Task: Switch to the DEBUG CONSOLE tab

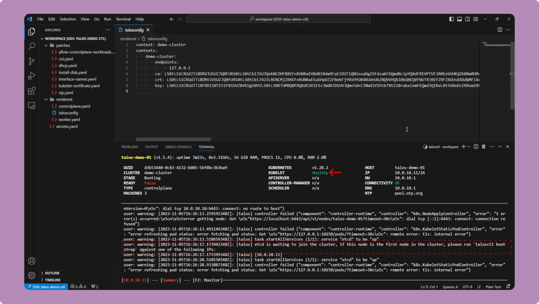Action: pos(178,147)
